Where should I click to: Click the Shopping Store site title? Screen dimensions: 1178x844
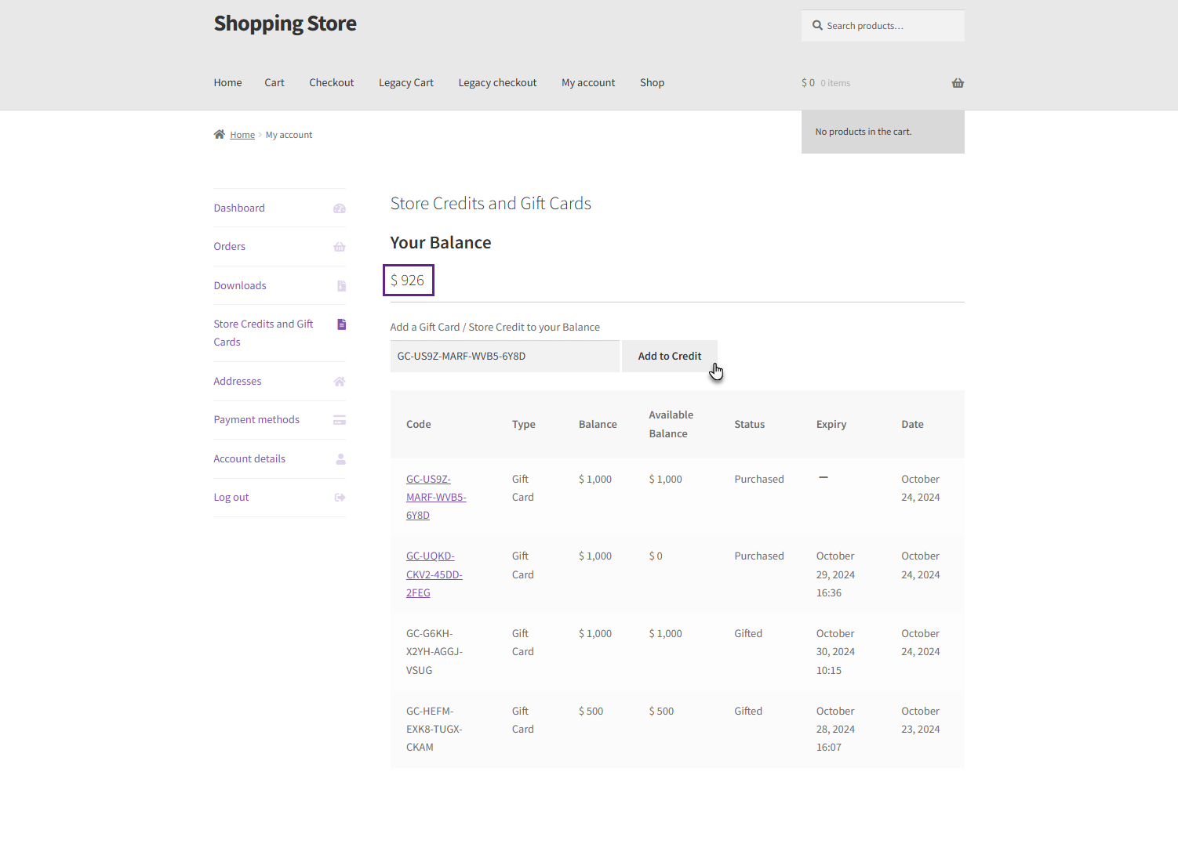[x=285, y=24]
